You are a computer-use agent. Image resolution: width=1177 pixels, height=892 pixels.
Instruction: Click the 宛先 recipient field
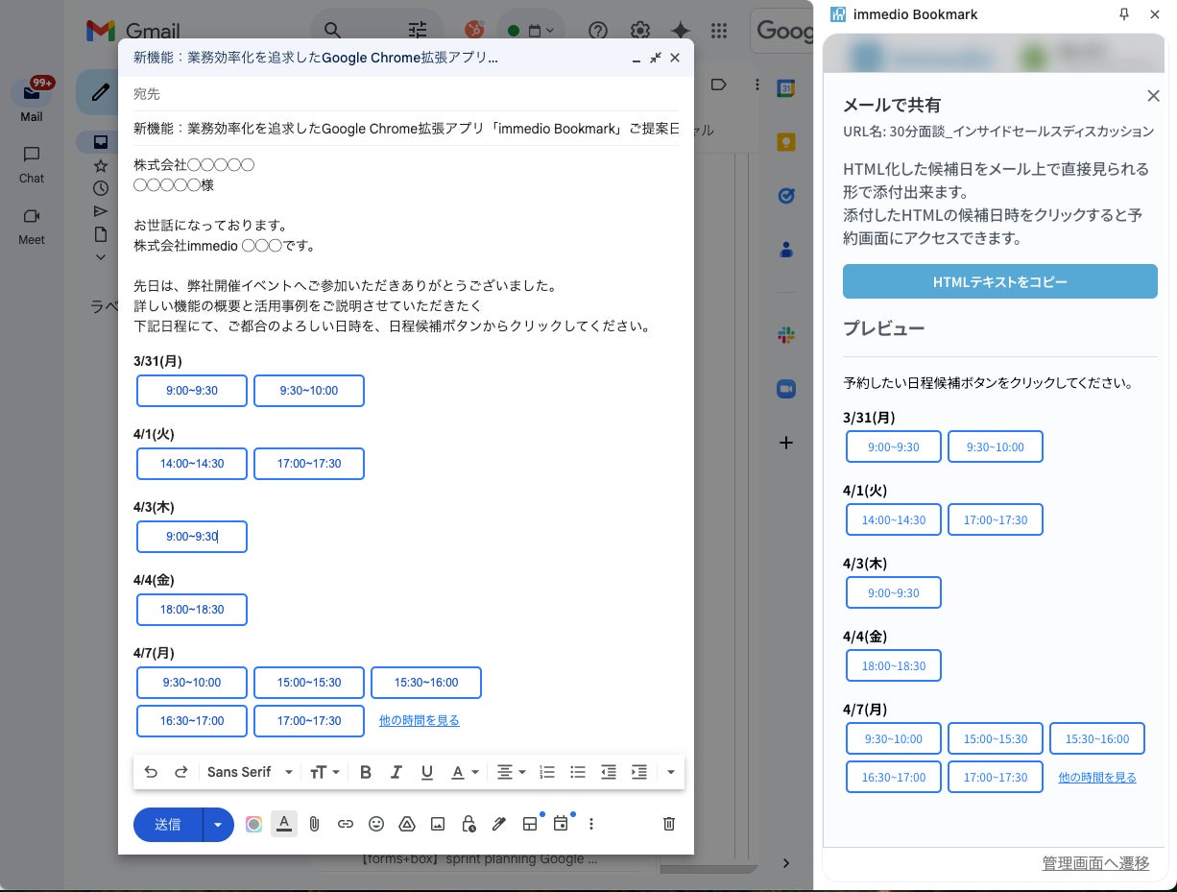pyautogui.click(x=406, y=94)
